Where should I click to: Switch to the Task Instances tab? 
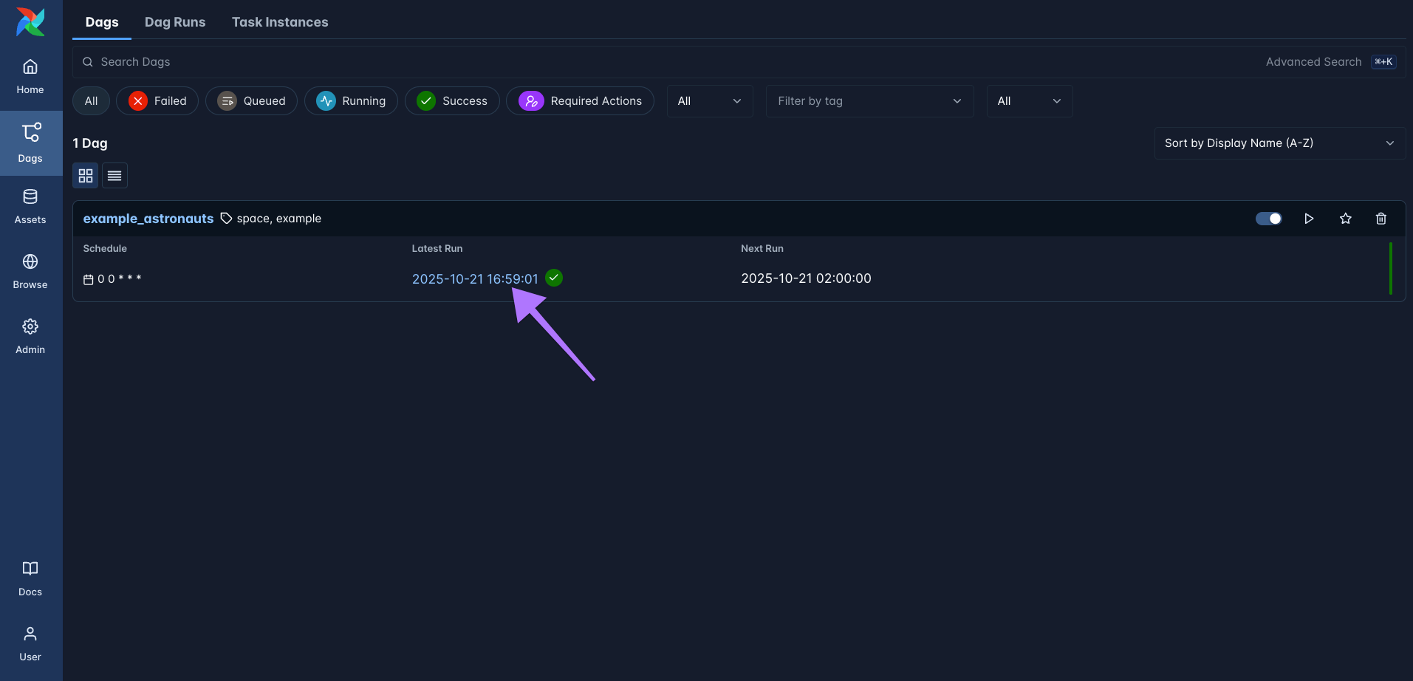[280, 22]
